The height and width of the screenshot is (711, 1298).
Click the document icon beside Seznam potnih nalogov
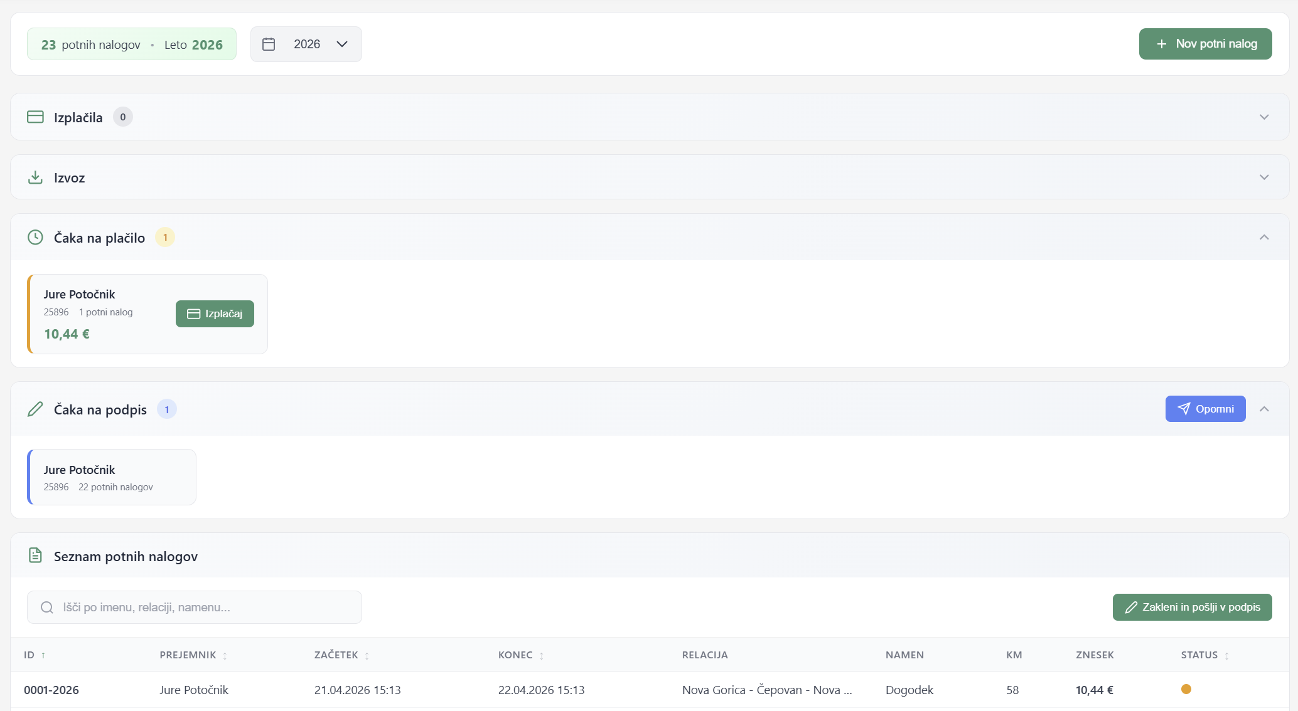(35, 556)
